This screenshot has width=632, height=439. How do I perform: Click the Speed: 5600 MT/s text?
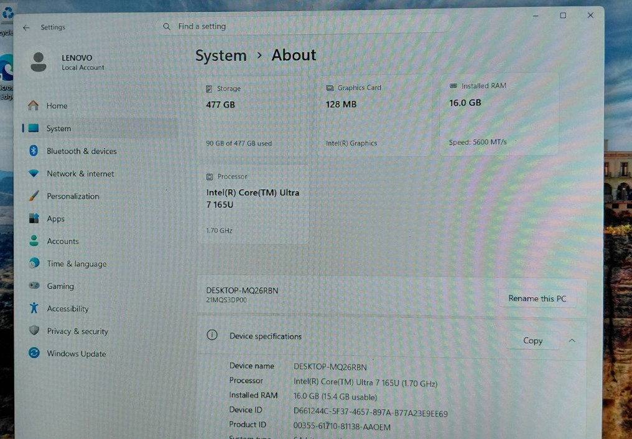tap(478, 142)
